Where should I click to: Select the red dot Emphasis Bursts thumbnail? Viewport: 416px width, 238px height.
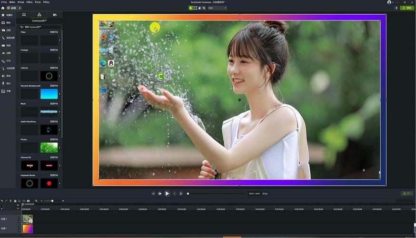49,183
